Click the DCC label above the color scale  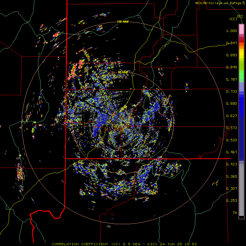click(240, 16)
